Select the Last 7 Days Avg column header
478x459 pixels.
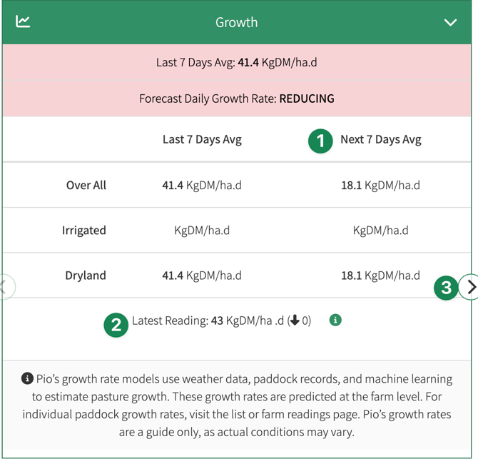202,139
